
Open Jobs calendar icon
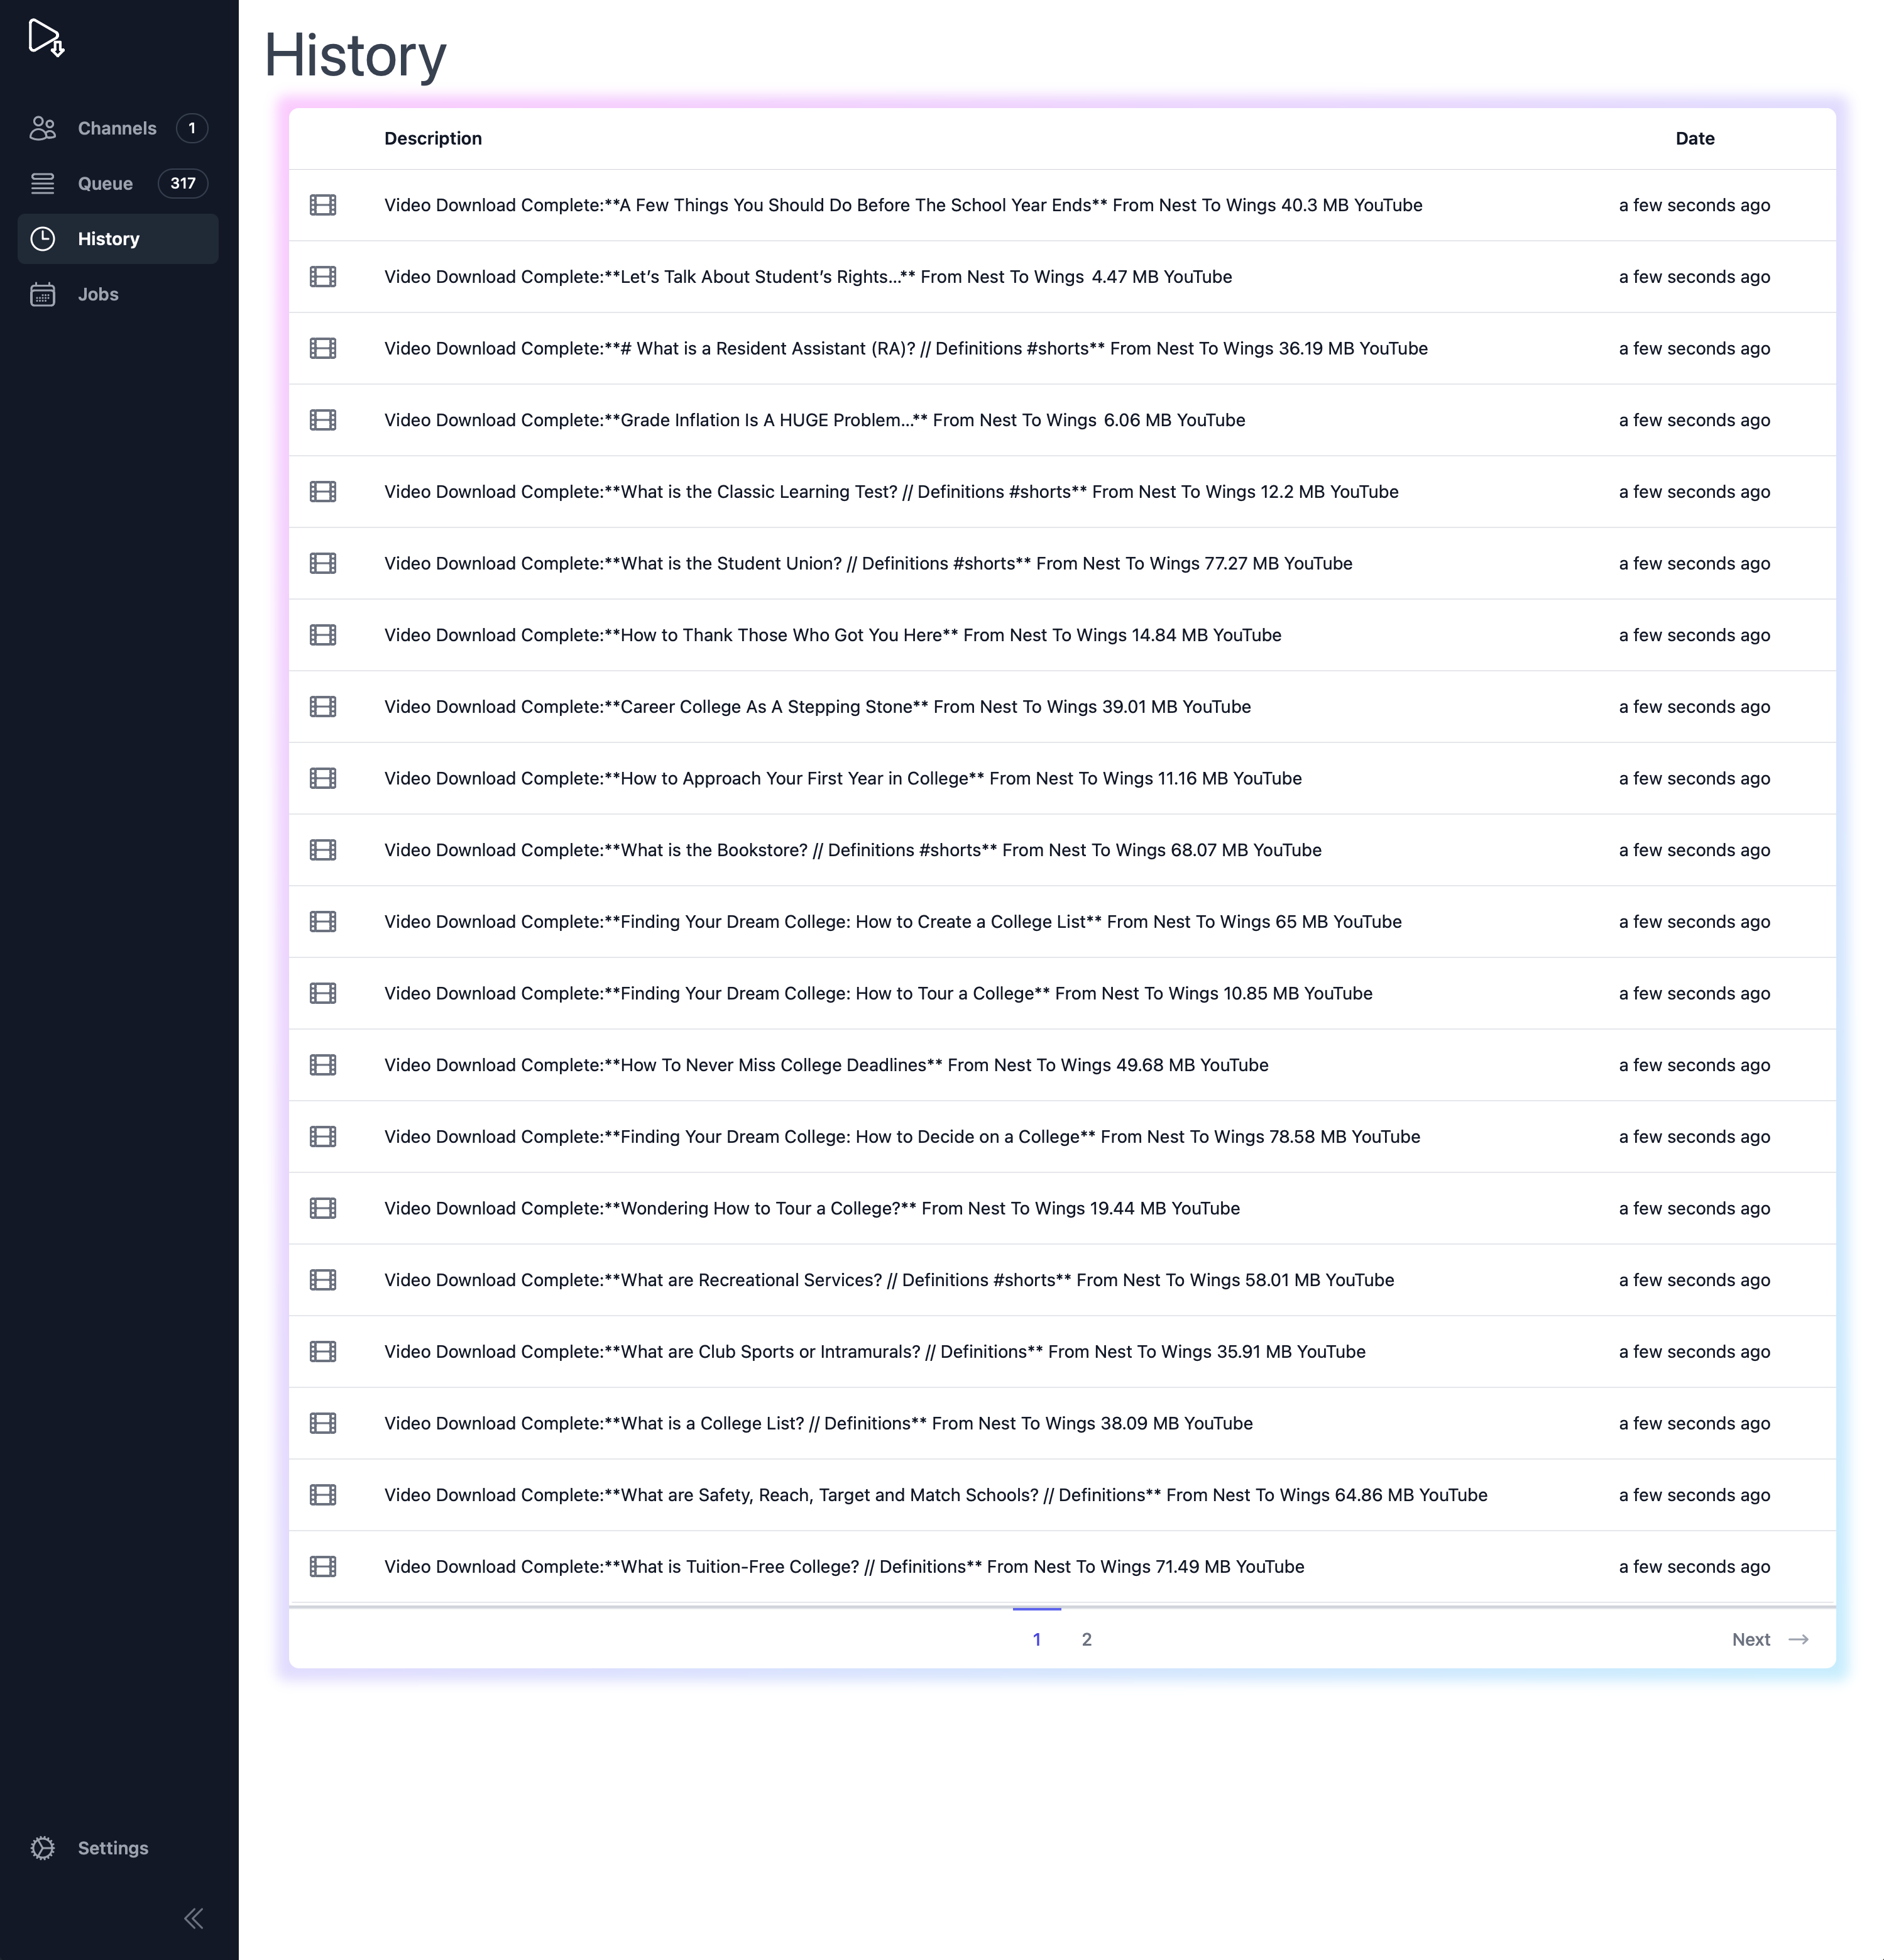click(x=43, y=294)
